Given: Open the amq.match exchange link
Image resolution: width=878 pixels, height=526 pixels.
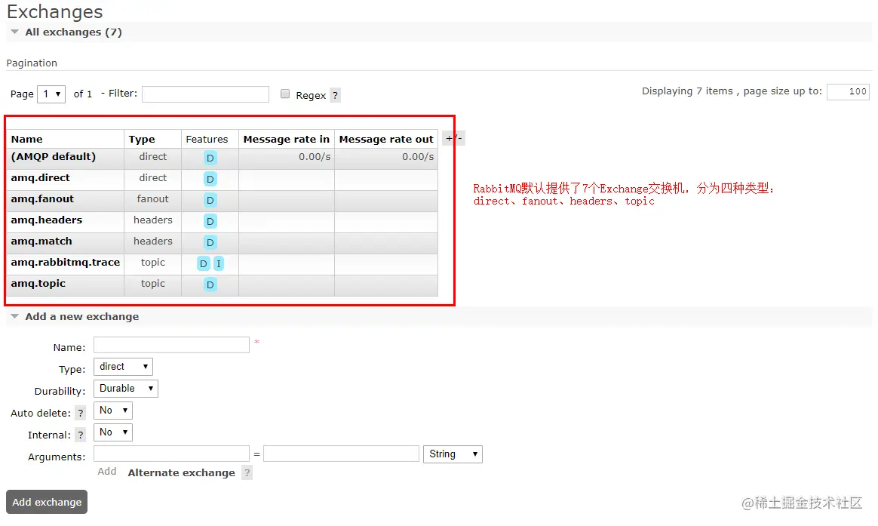Looking at the screenshot, I should coord(41,241).
